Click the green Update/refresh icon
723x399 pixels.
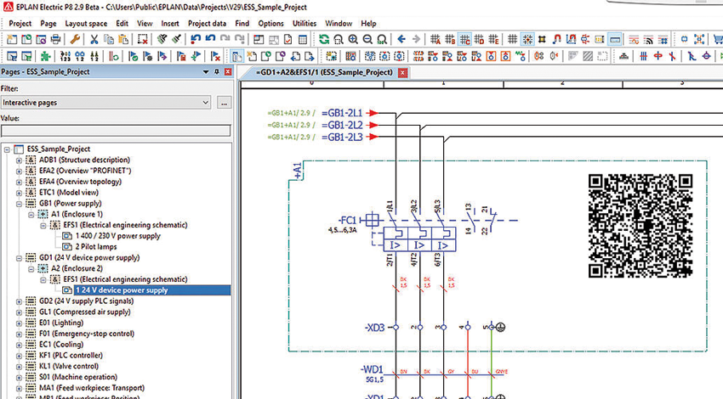click(324, 40)
